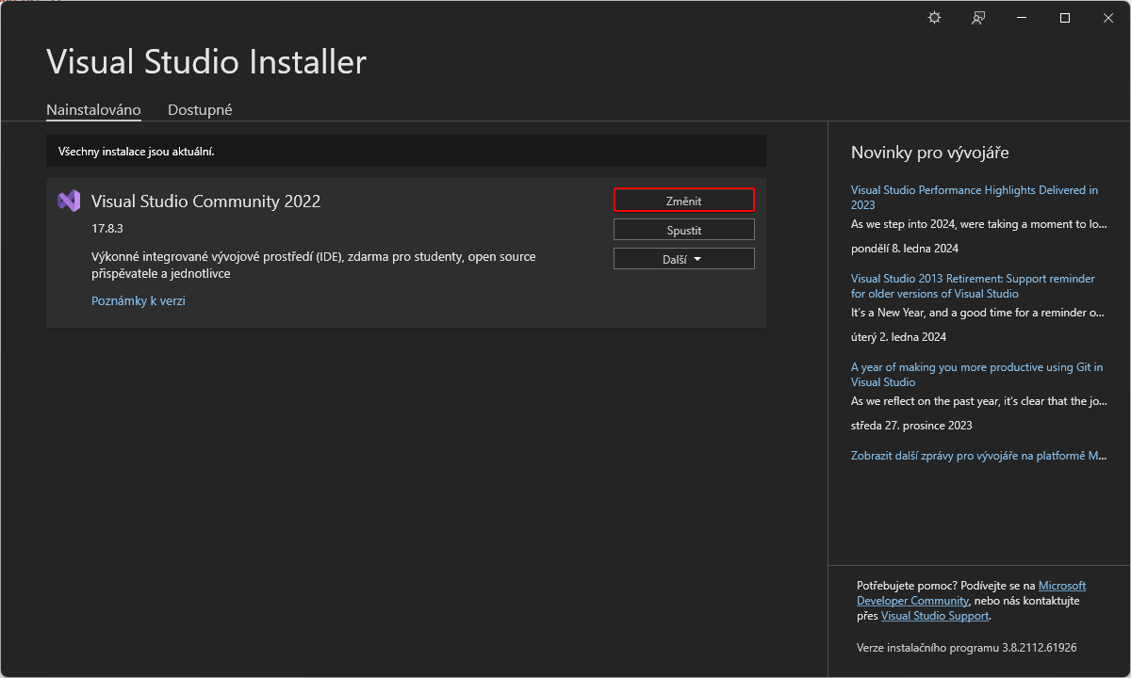Click the date 'úterý 2. ledna 2024'

pyautogui.click(x=898, y=337)
